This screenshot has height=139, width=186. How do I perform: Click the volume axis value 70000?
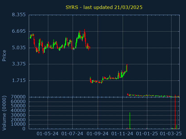[18, 97]
